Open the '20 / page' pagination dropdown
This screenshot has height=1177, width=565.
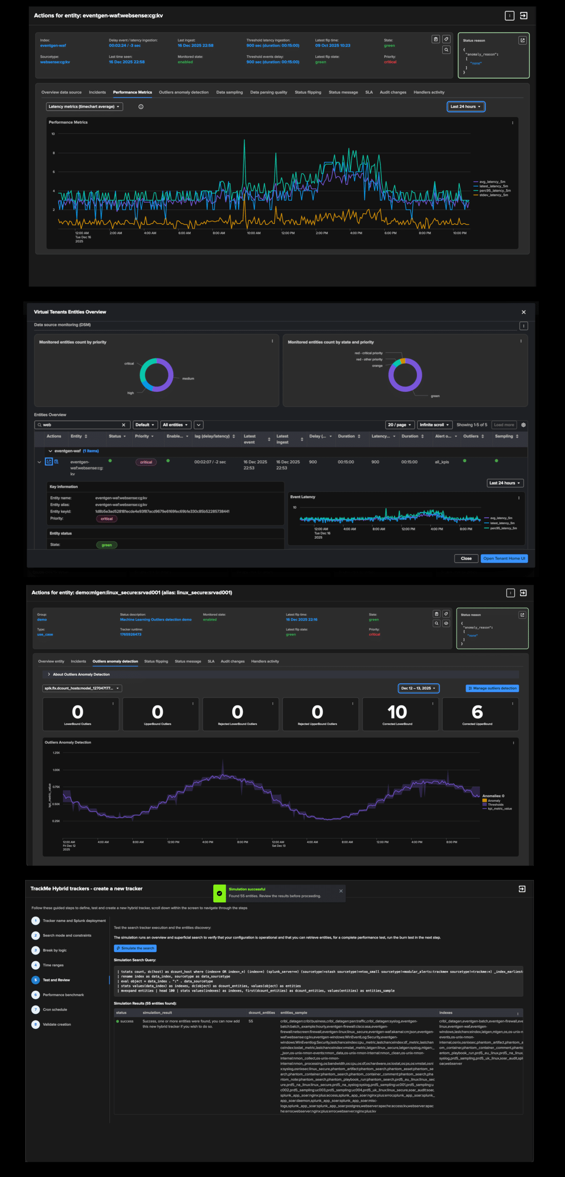(x=399, y=425)
